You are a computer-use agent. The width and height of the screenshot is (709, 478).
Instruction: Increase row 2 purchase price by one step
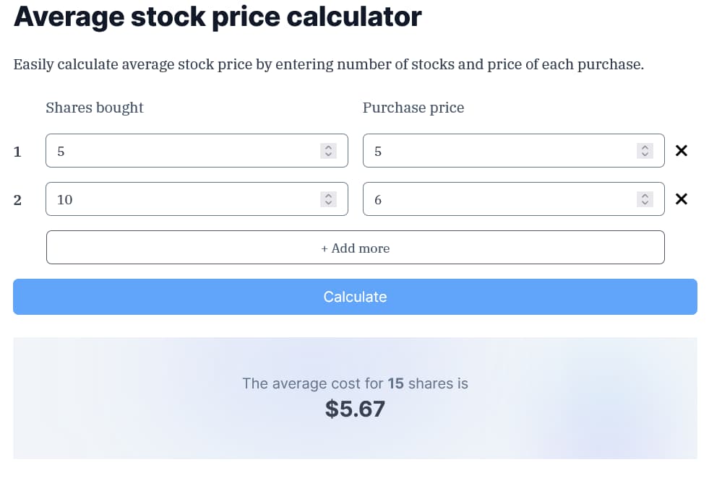coord(645,196)
